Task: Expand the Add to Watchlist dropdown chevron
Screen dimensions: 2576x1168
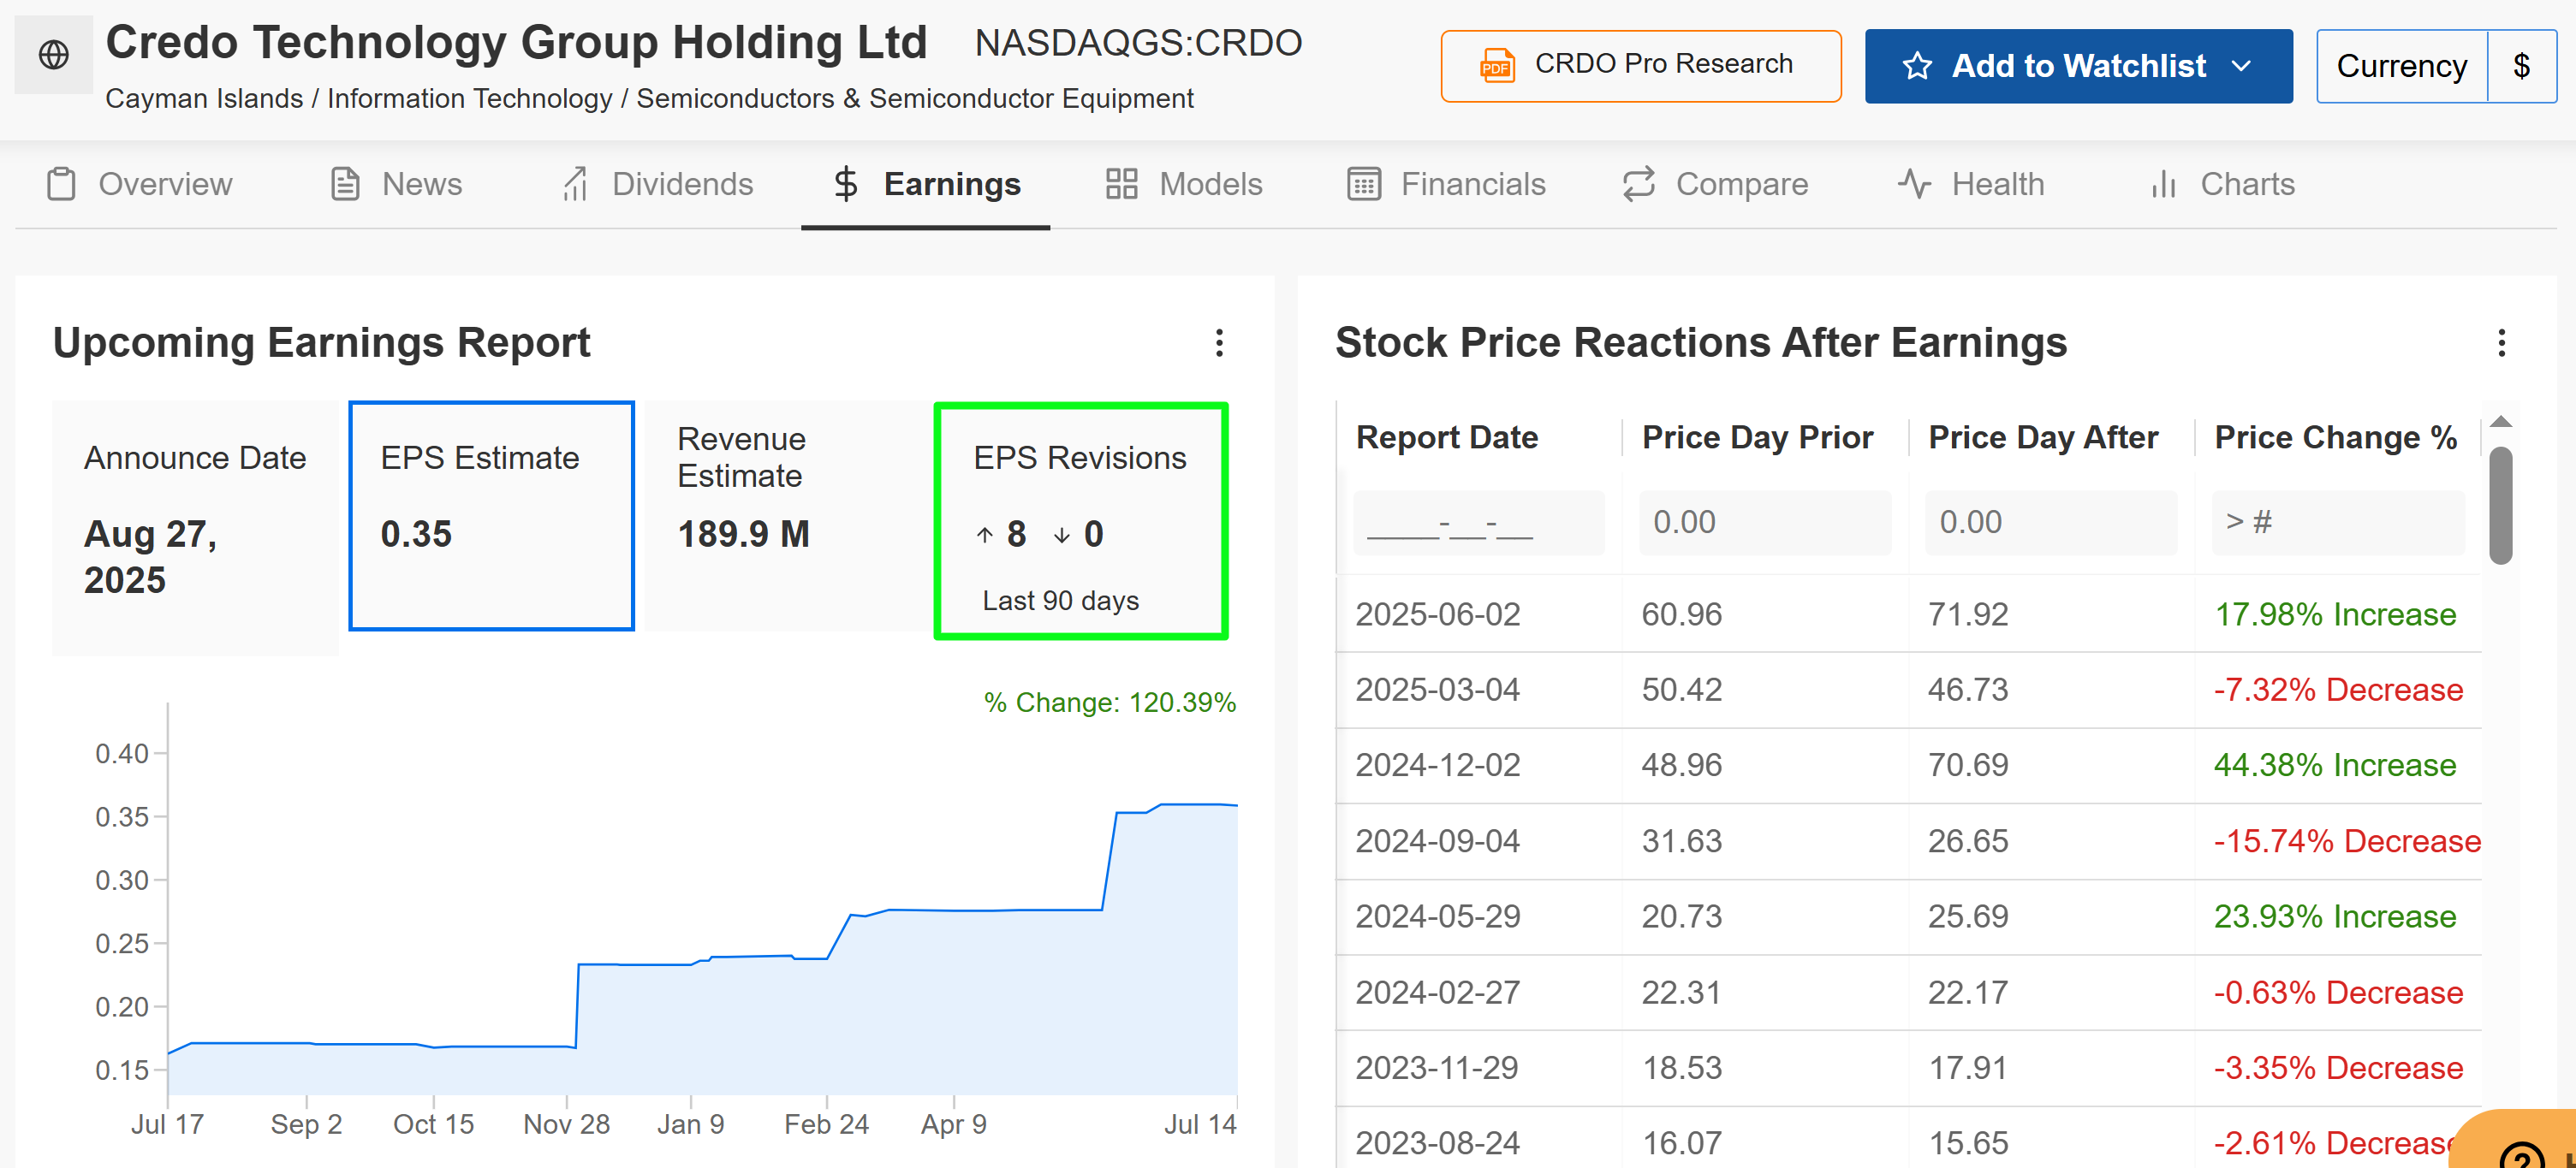Action: pyautogui.click(x=2241, y=66)
